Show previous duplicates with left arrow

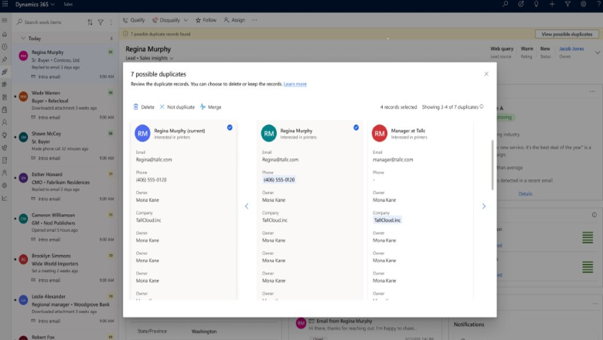coord(247,206)
